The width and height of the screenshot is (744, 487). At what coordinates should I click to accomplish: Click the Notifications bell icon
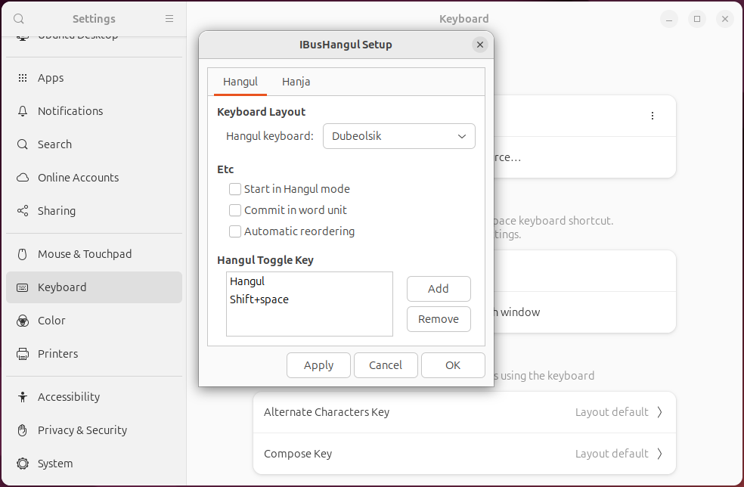coord(22,111)
